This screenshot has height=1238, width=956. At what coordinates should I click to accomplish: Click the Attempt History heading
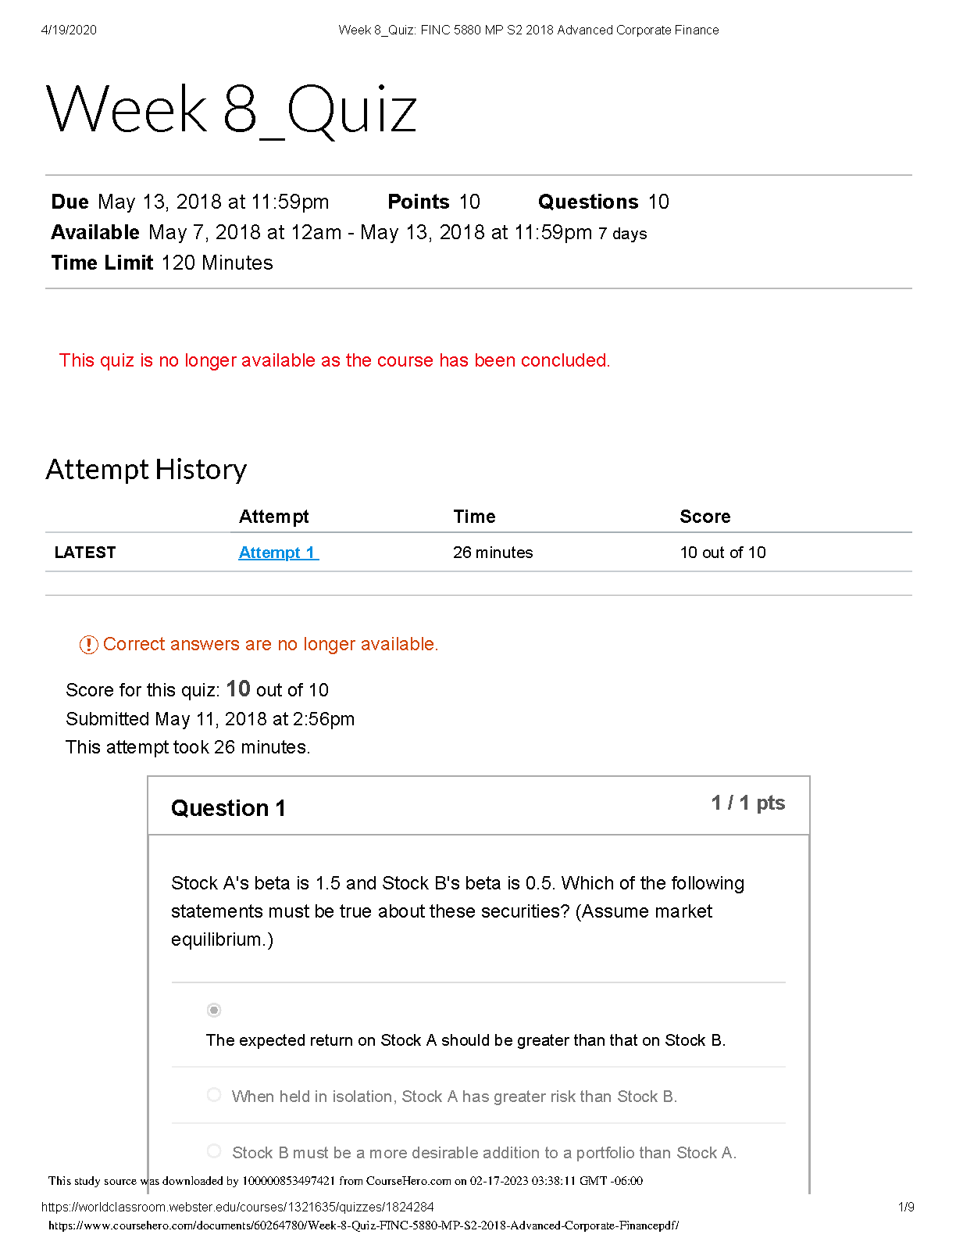[x=146, y=470]
